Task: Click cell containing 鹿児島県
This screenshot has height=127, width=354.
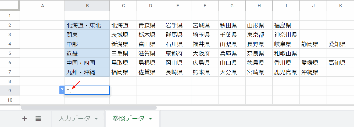Action: (x=286, y=72)
